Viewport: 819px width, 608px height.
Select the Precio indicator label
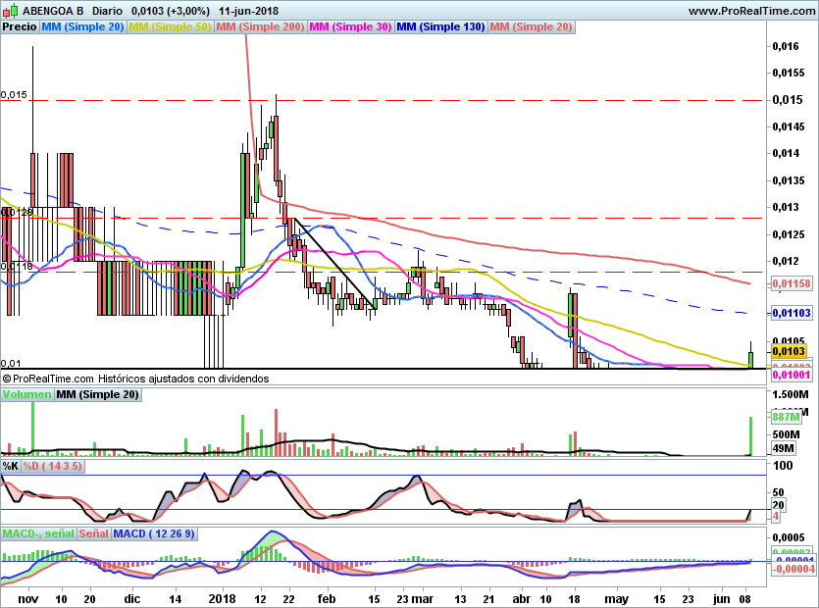[20, 26]
